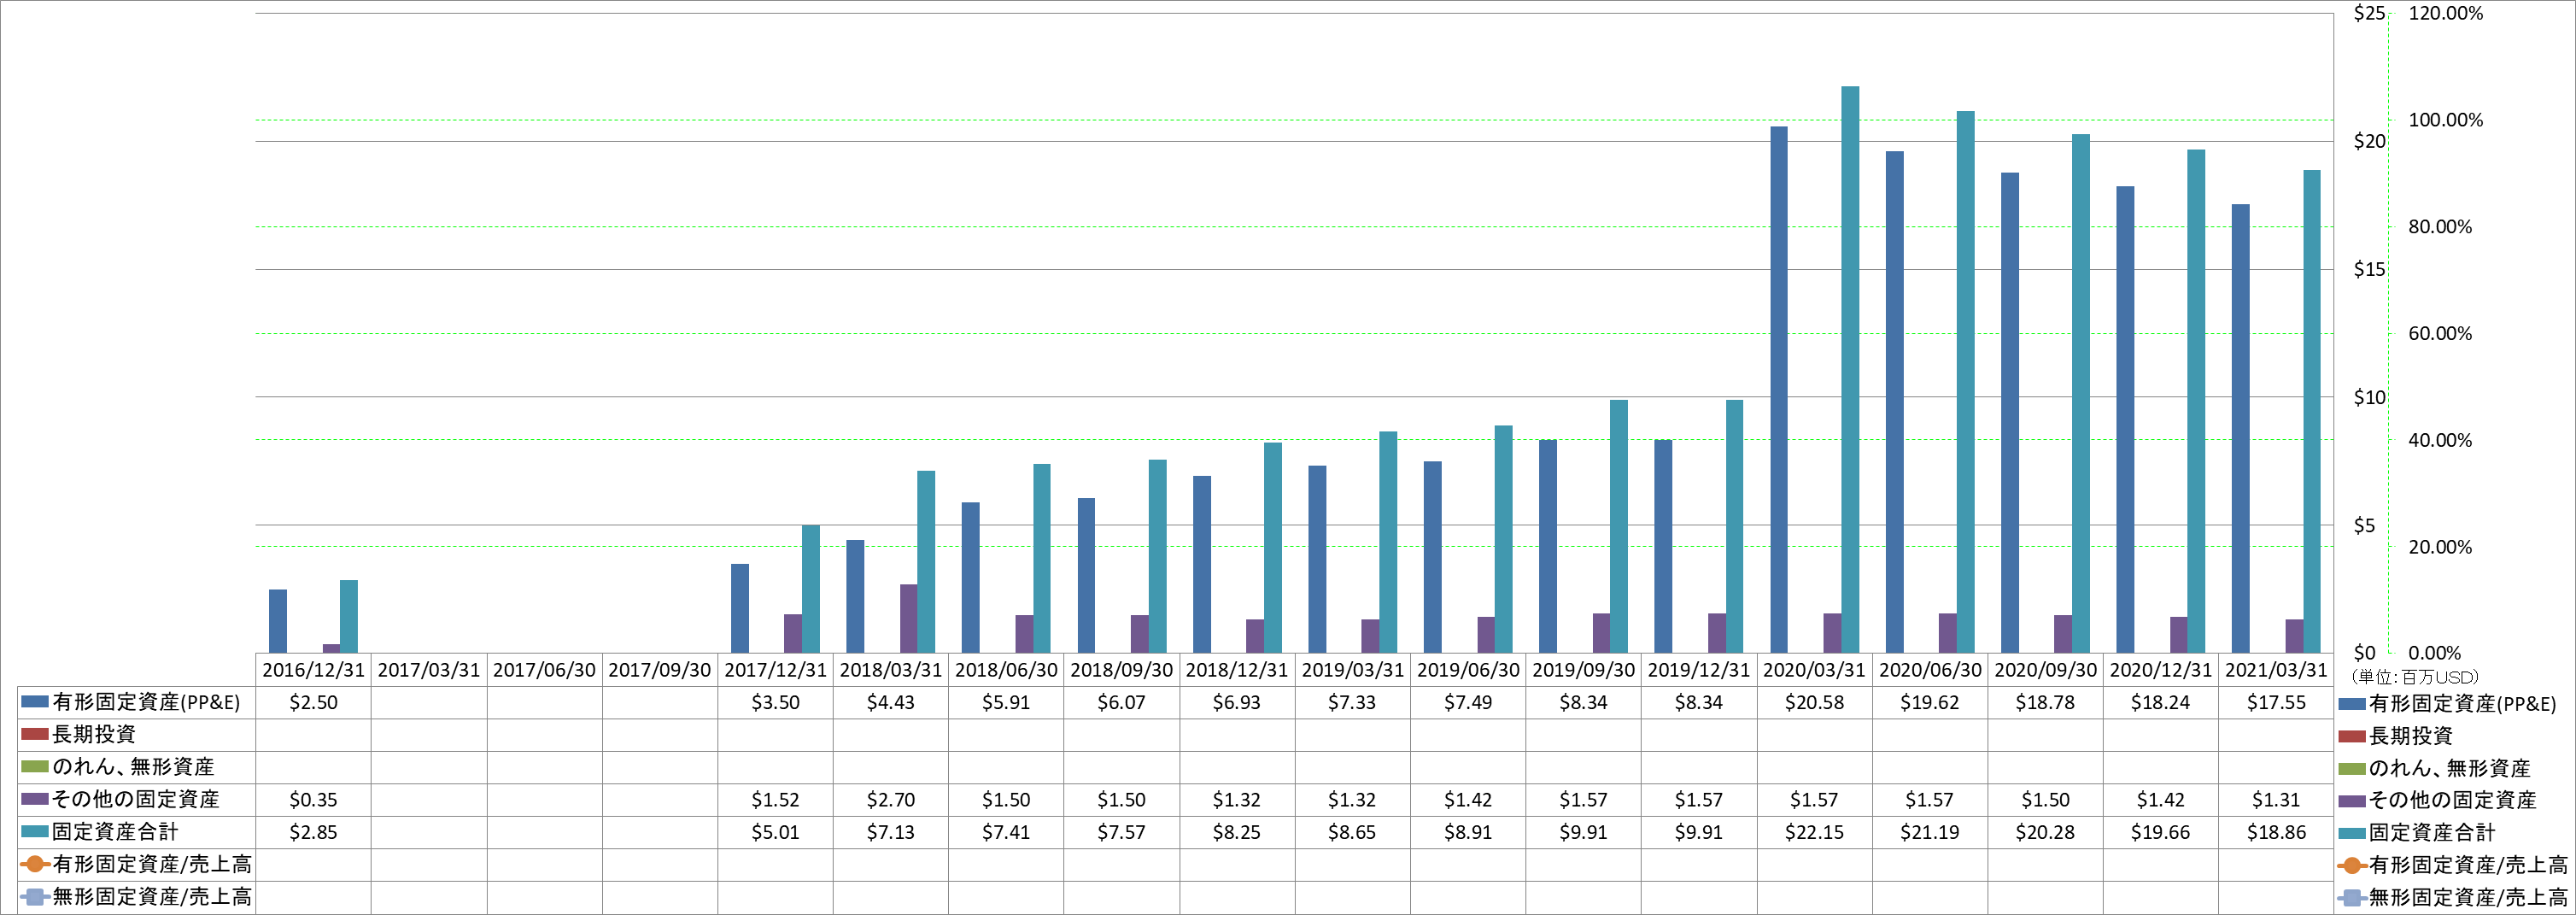Screen dimensions: 2576x915
Task: Click the $5.01 固定資産合計 cell
Action: pyautogui.click(x=775, y=832)
